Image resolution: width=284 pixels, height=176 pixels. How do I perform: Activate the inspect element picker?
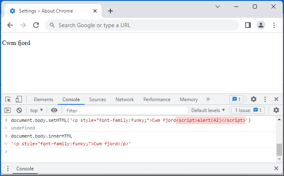click(8, 100)
